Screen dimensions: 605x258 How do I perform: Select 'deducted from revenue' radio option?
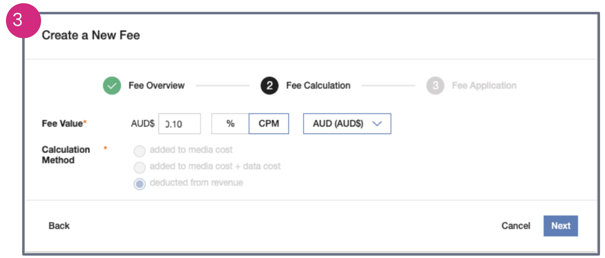[139, 184]
